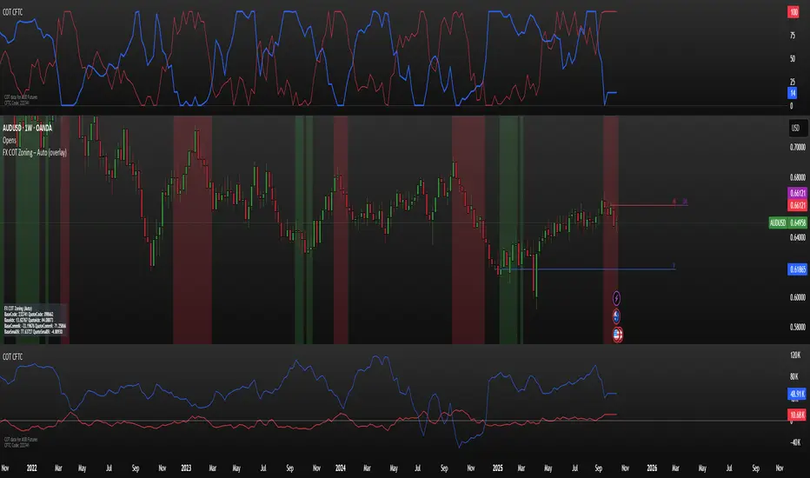Click the purple lightning event icon
Image resolution: width=810 pixels, height=478 pixels.
tap(617, 297)
